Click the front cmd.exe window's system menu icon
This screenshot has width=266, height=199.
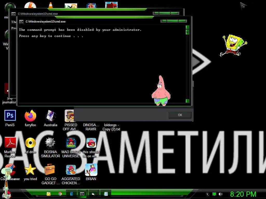coord(21,22)
